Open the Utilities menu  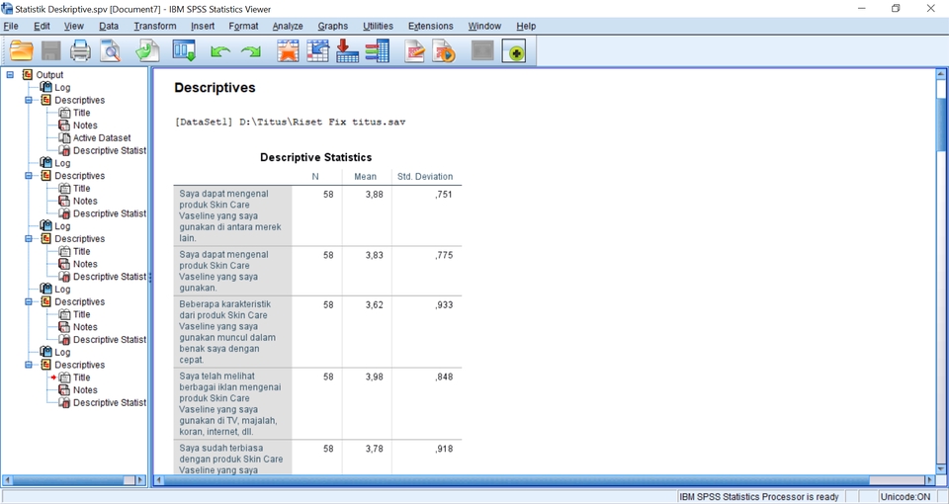pyautogui.click(x=379, y=26)
